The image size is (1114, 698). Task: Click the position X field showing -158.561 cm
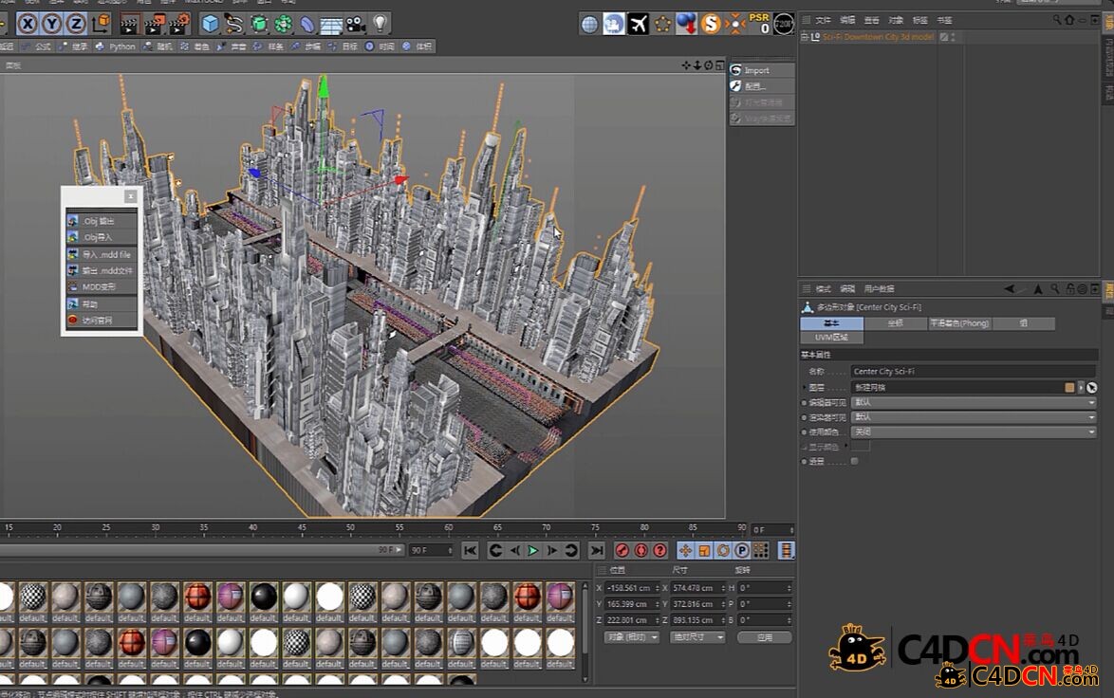pyautogui.click(x=631, y=588)
